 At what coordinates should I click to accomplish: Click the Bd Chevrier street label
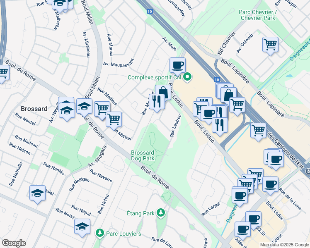pyautogui.click(x=227, y=43)
